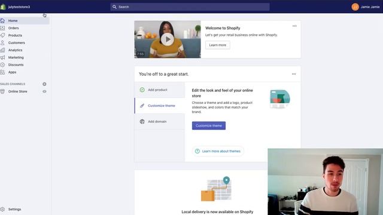Add a sales channel plus icon
Screen dimensions: 383x215
coord(44,84)
